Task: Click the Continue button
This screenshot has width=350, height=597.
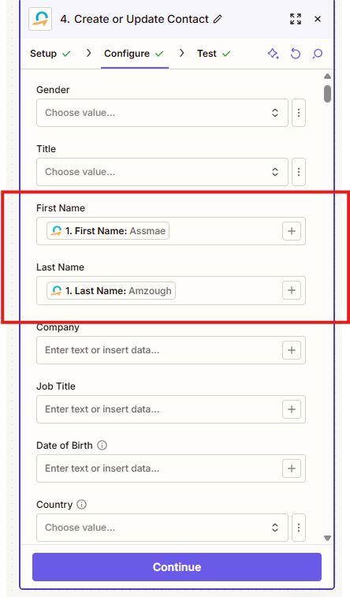Action: (177, 567)
